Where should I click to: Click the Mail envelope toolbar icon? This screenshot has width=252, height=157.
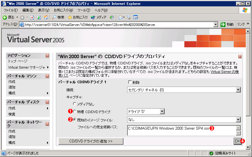[121, 17]
